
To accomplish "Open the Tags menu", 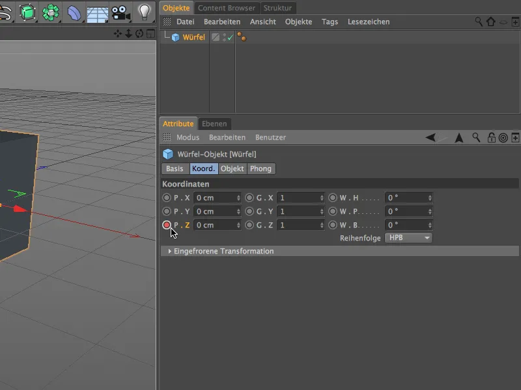I will click(330, 22).
